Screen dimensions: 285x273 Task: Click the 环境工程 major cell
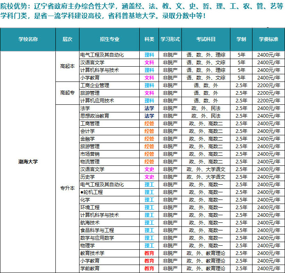[110, 208]
